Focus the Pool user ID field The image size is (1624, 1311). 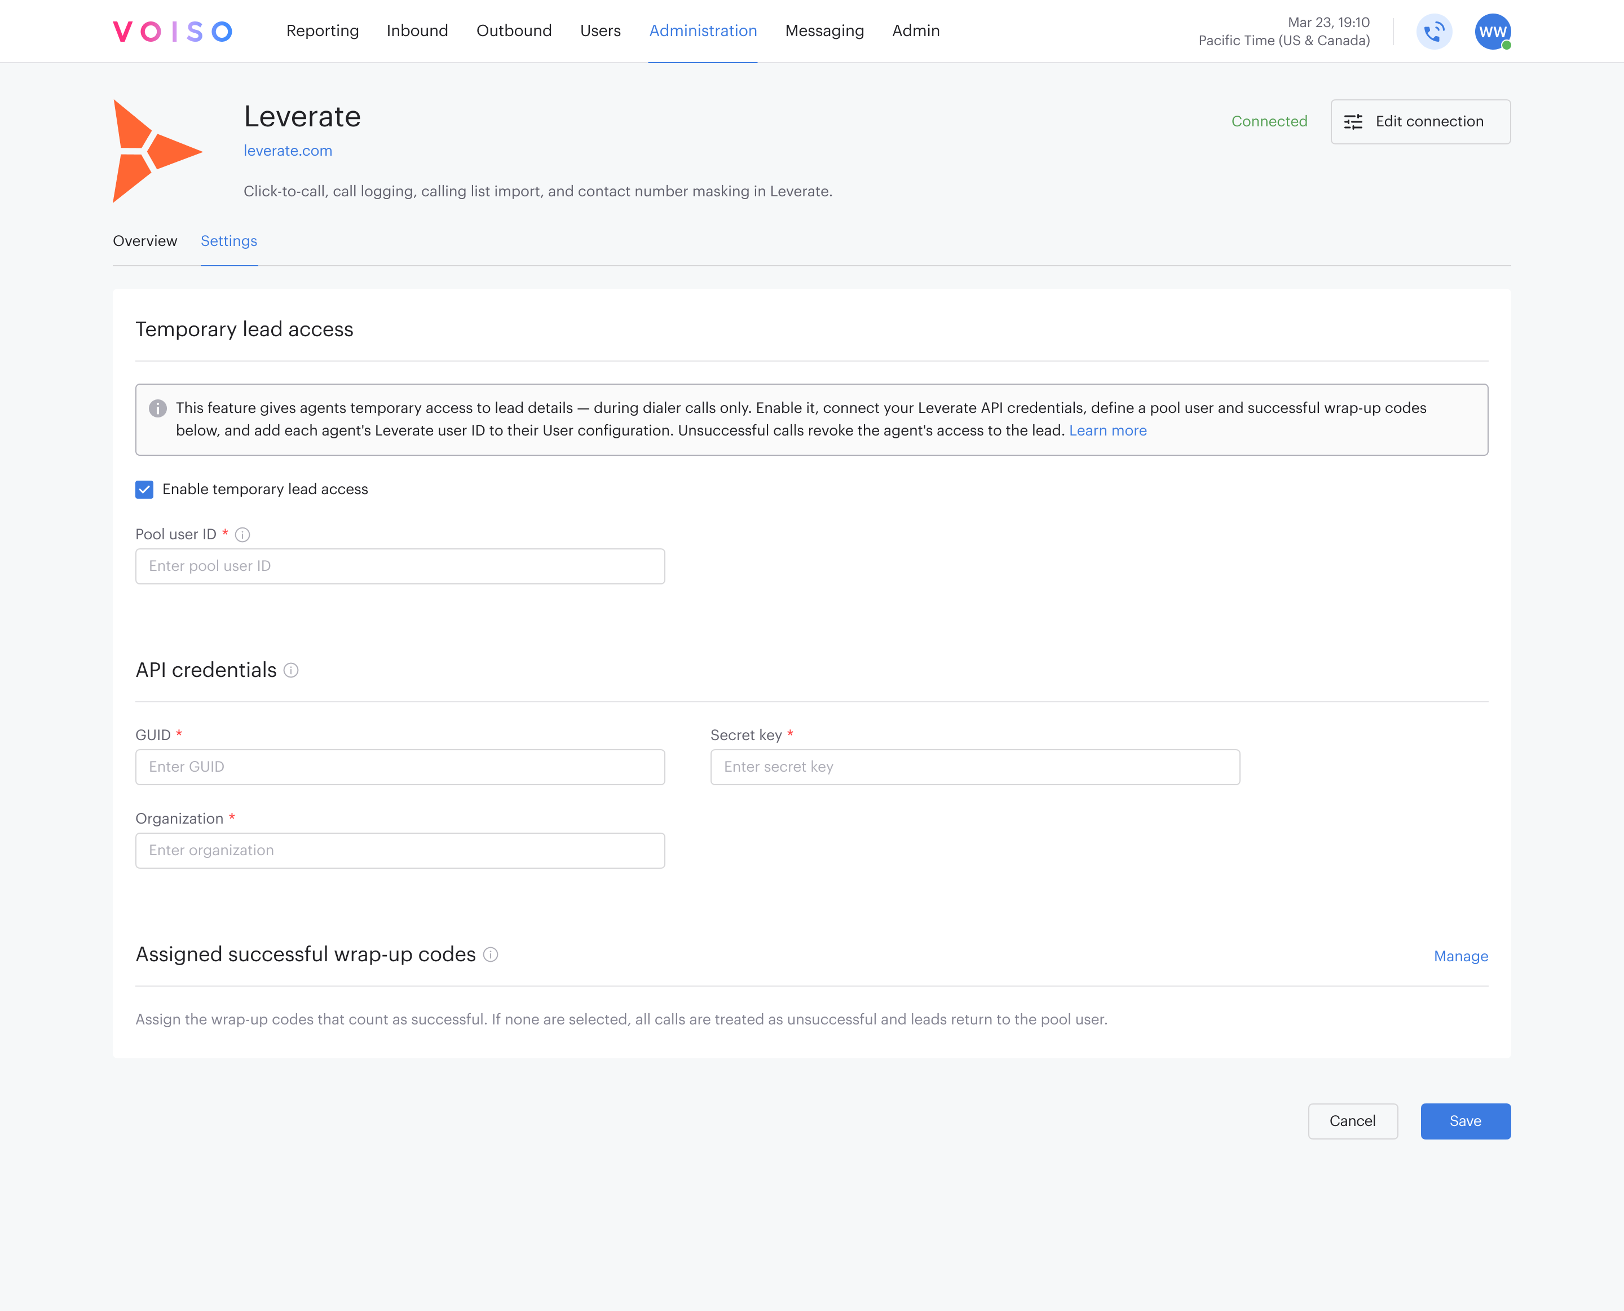coord(400,566)
